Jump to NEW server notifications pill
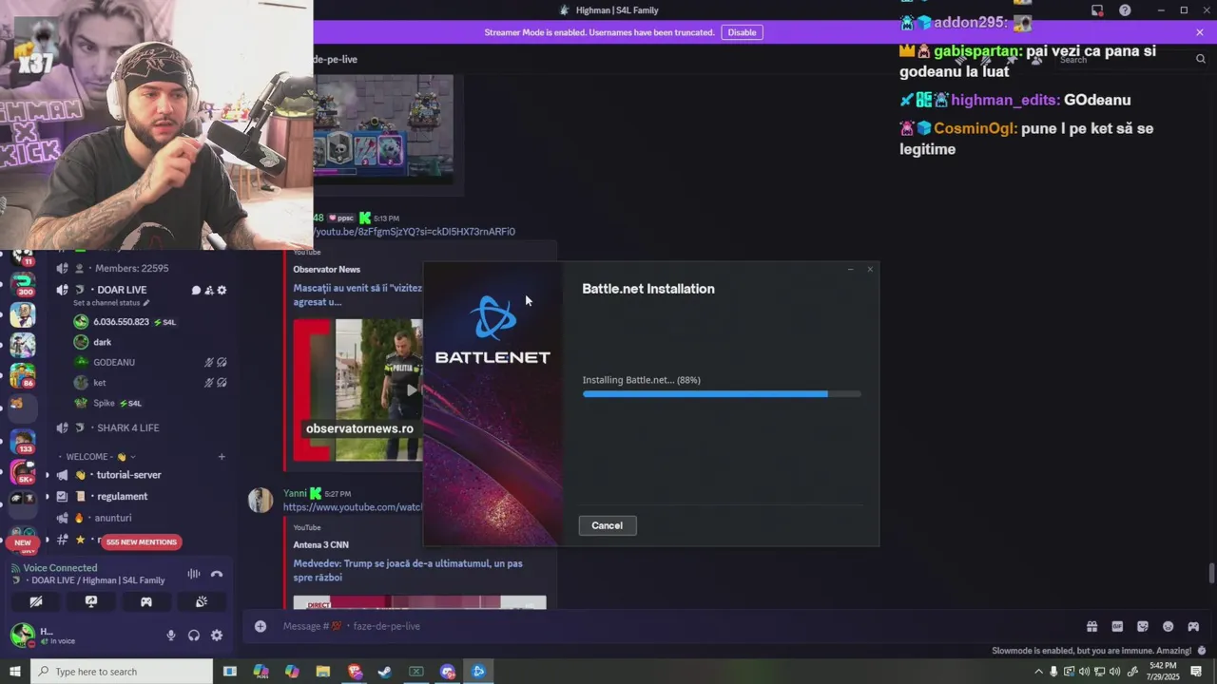Screen dimensions: 1217x684 tap(23, 542)
